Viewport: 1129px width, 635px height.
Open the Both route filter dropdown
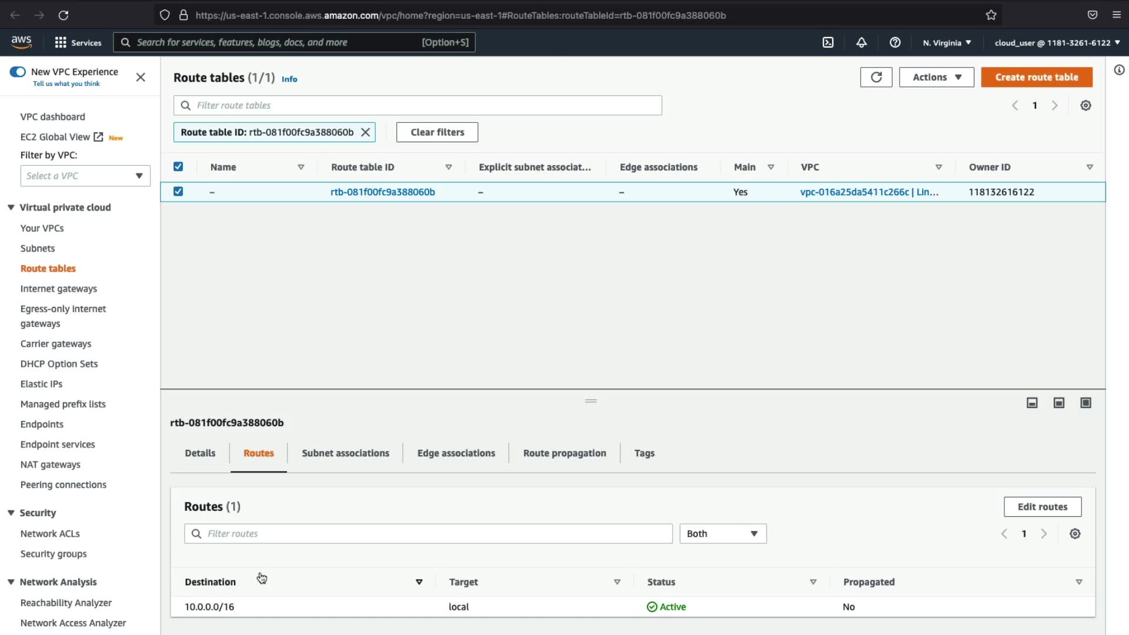(x=723, y=534)
